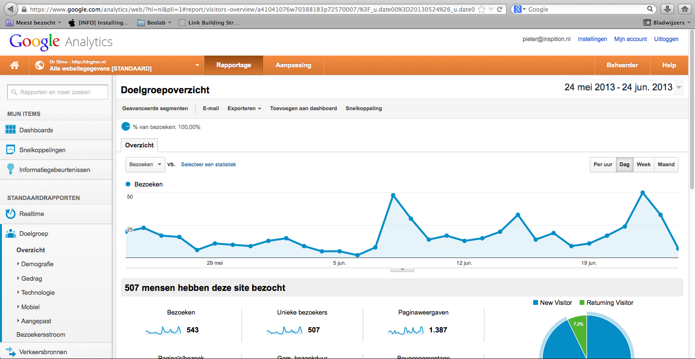Viewport: 695px width, 359px height.
Task: Click the browser back arrow button
Action: pyautogui.click(x=10, y=9)
